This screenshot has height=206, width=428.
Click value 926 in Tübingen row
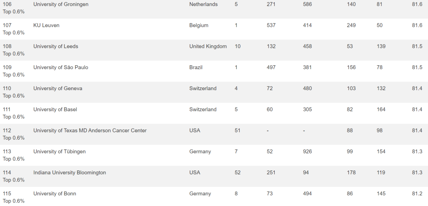pos(308,151)
